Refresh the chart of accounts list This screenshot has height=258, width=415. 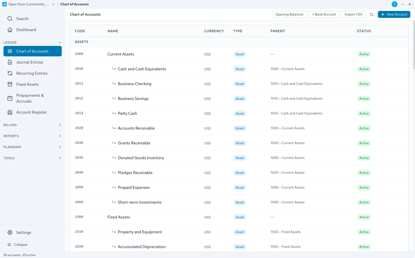tap(371, 14)
